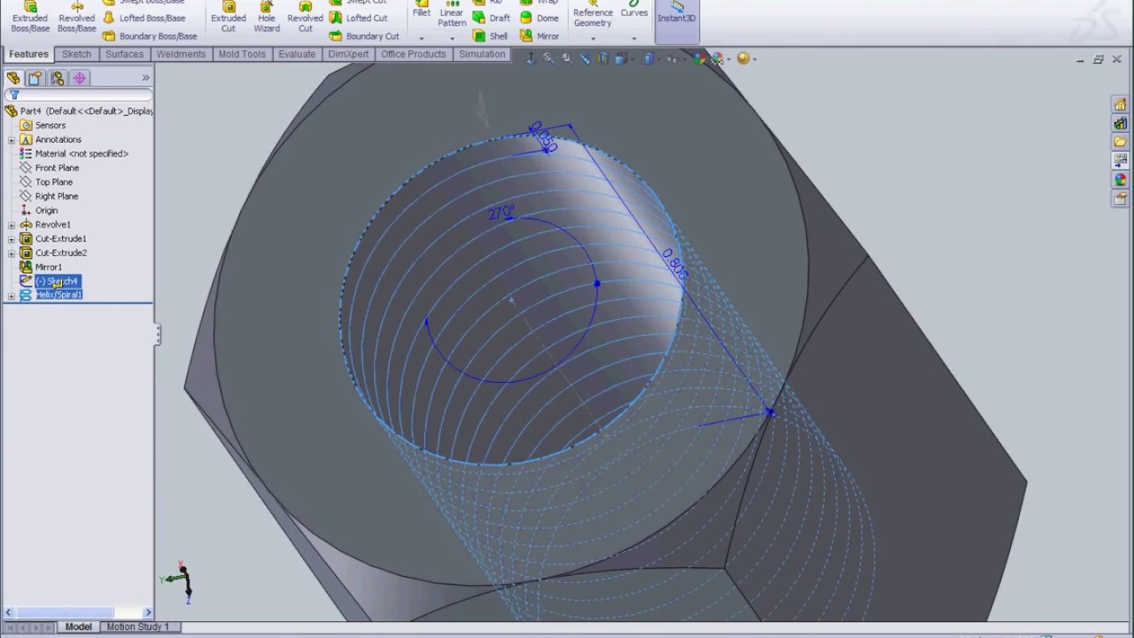Image resolution: width=1134 pixels, height=638 pixels.
Task: Expand the Cut-Extrude2 feature
Action: [x=12, y=253]
